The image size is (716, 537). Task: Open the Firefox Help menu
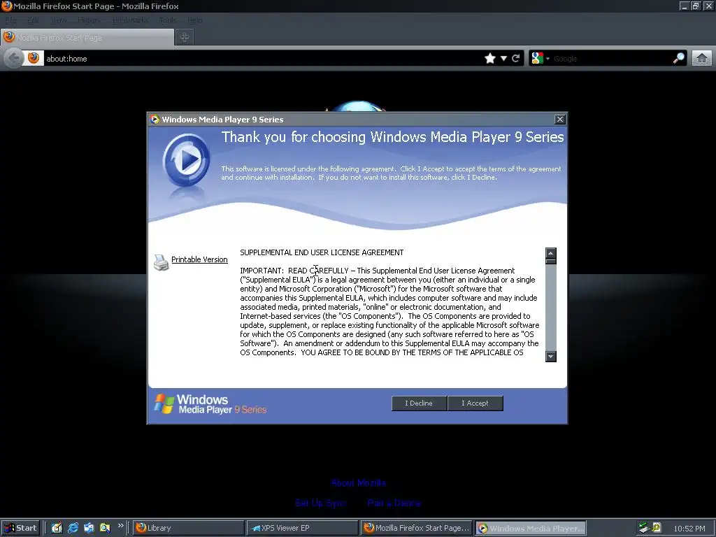click(x=195, y=20)
